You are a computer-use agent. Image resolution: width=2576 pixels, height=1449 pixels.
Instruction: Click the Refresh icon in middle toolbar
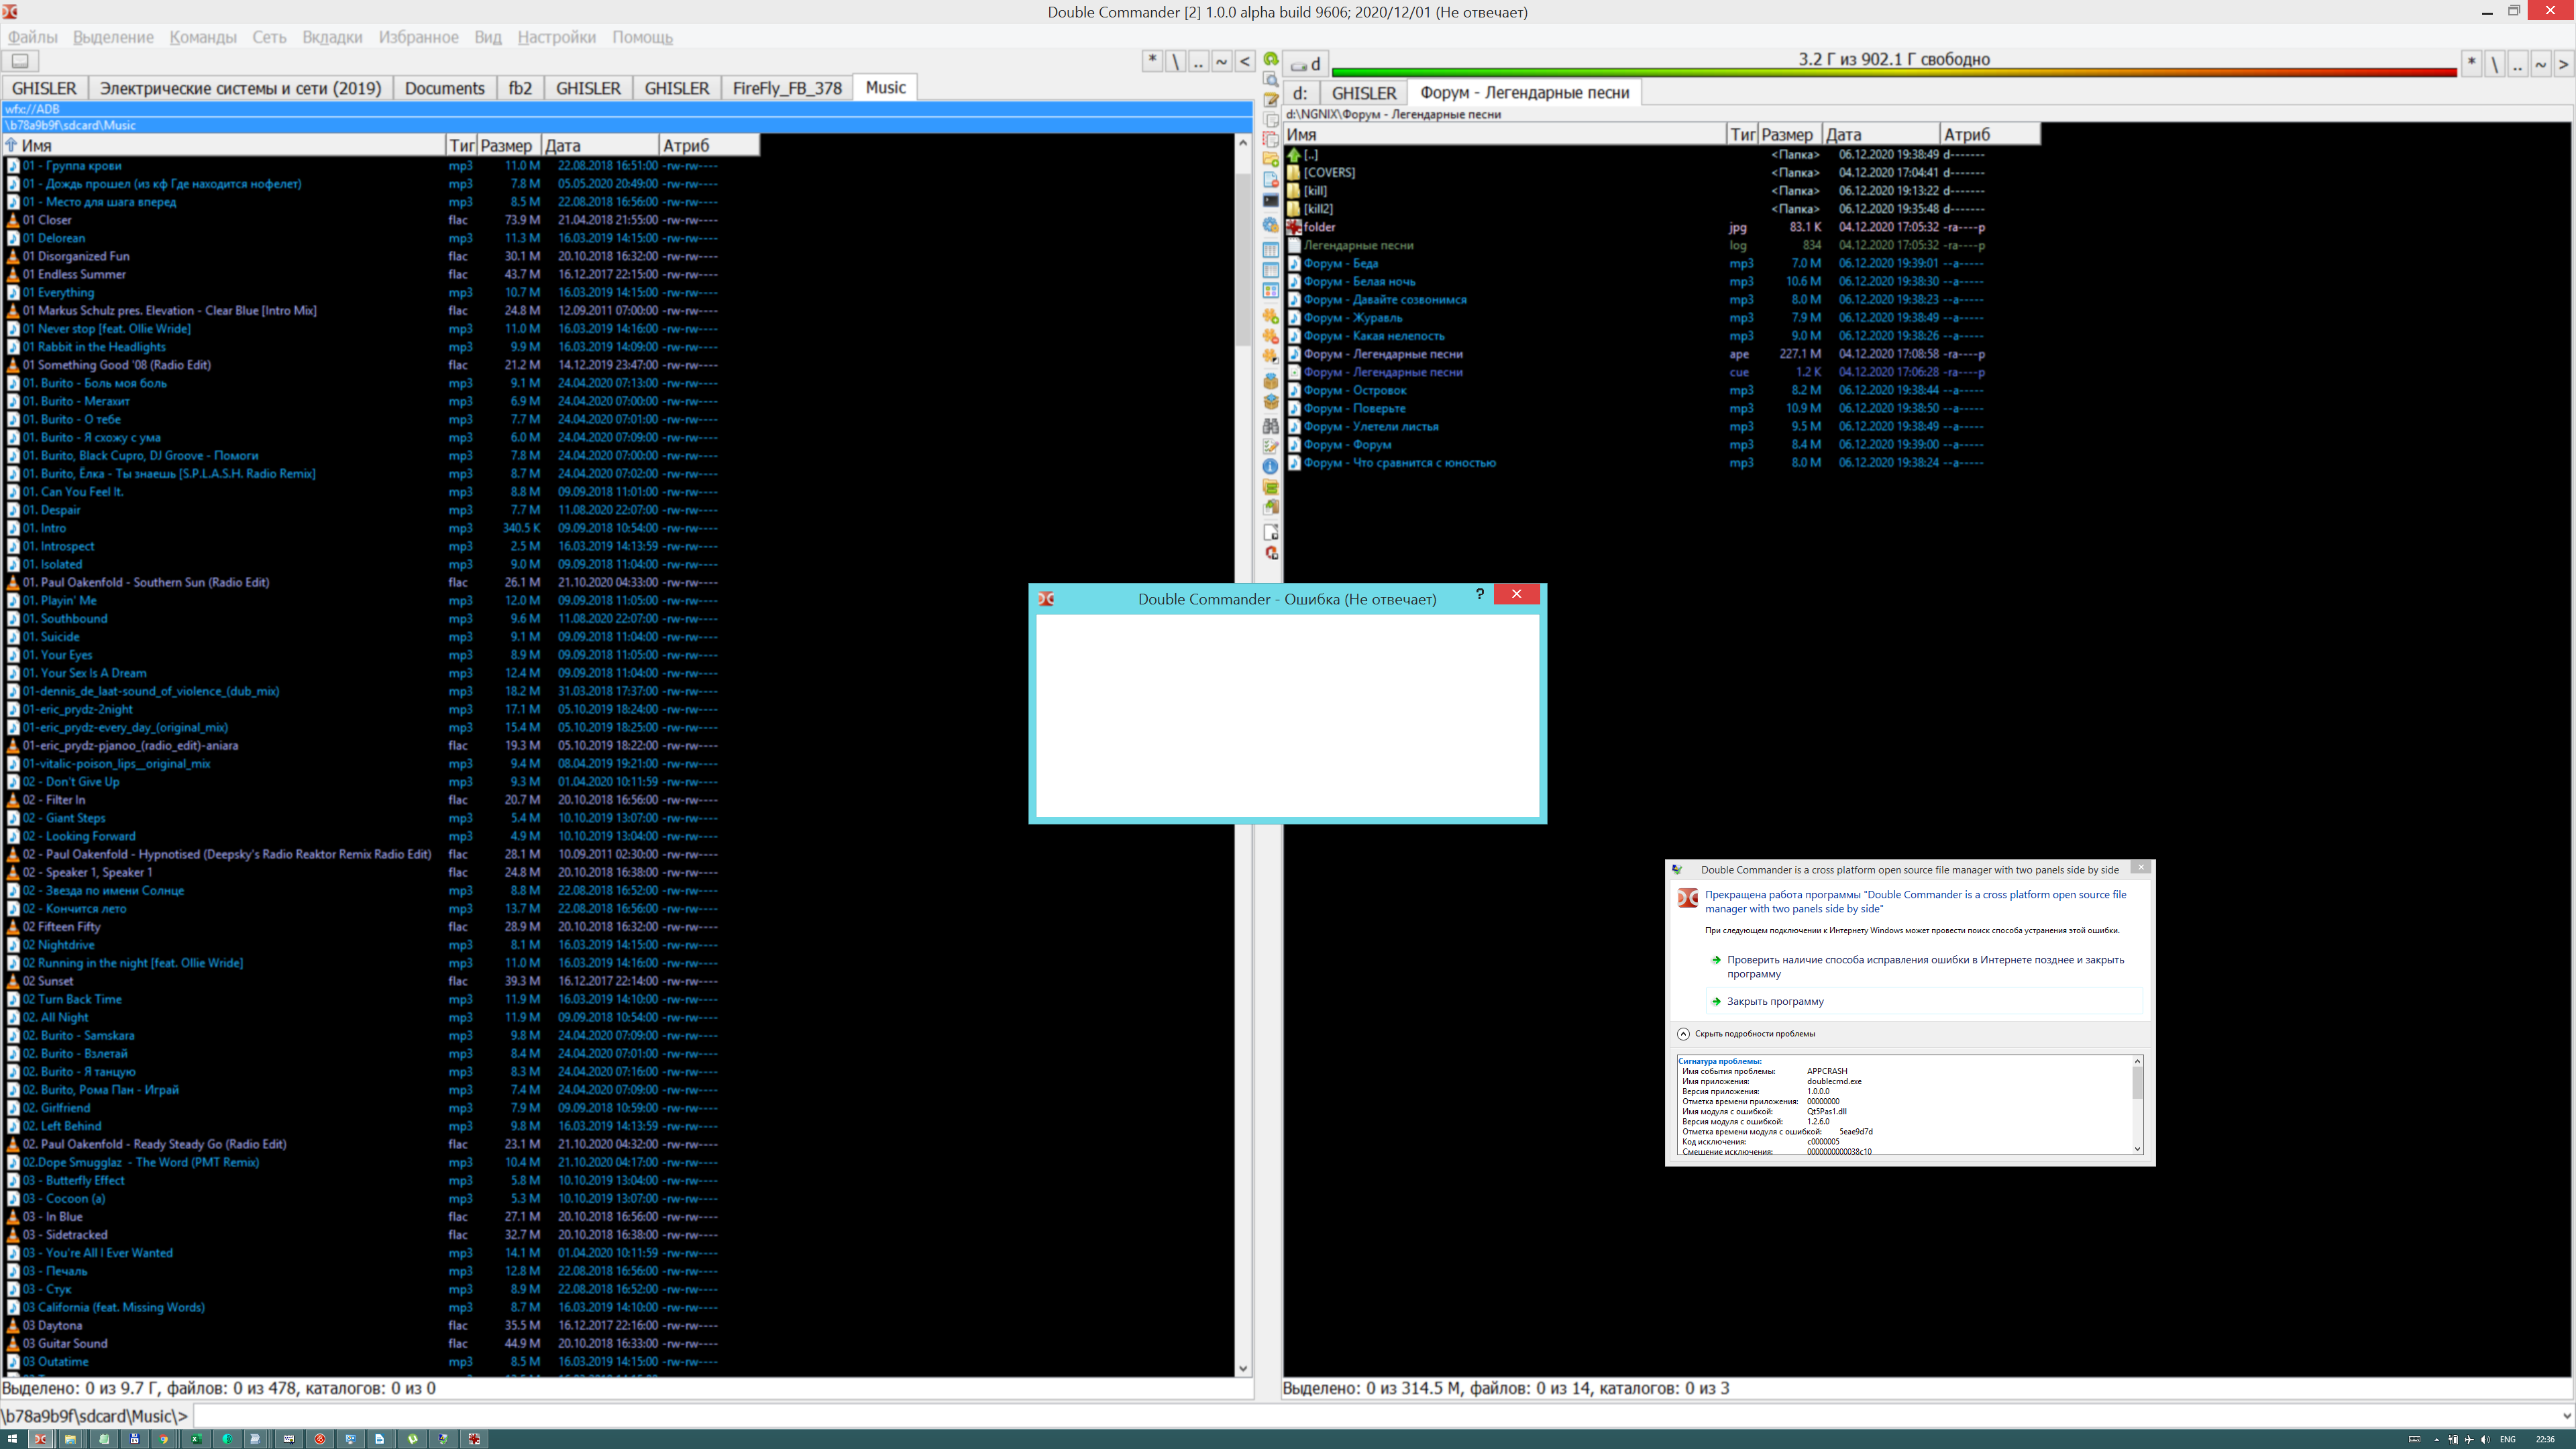[1271, 59]
